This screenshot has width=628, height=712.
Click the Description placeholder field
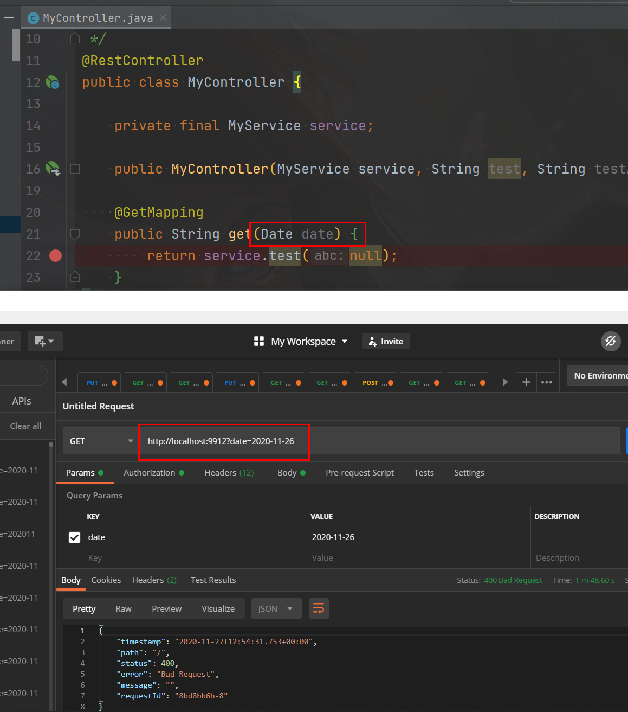579,558
